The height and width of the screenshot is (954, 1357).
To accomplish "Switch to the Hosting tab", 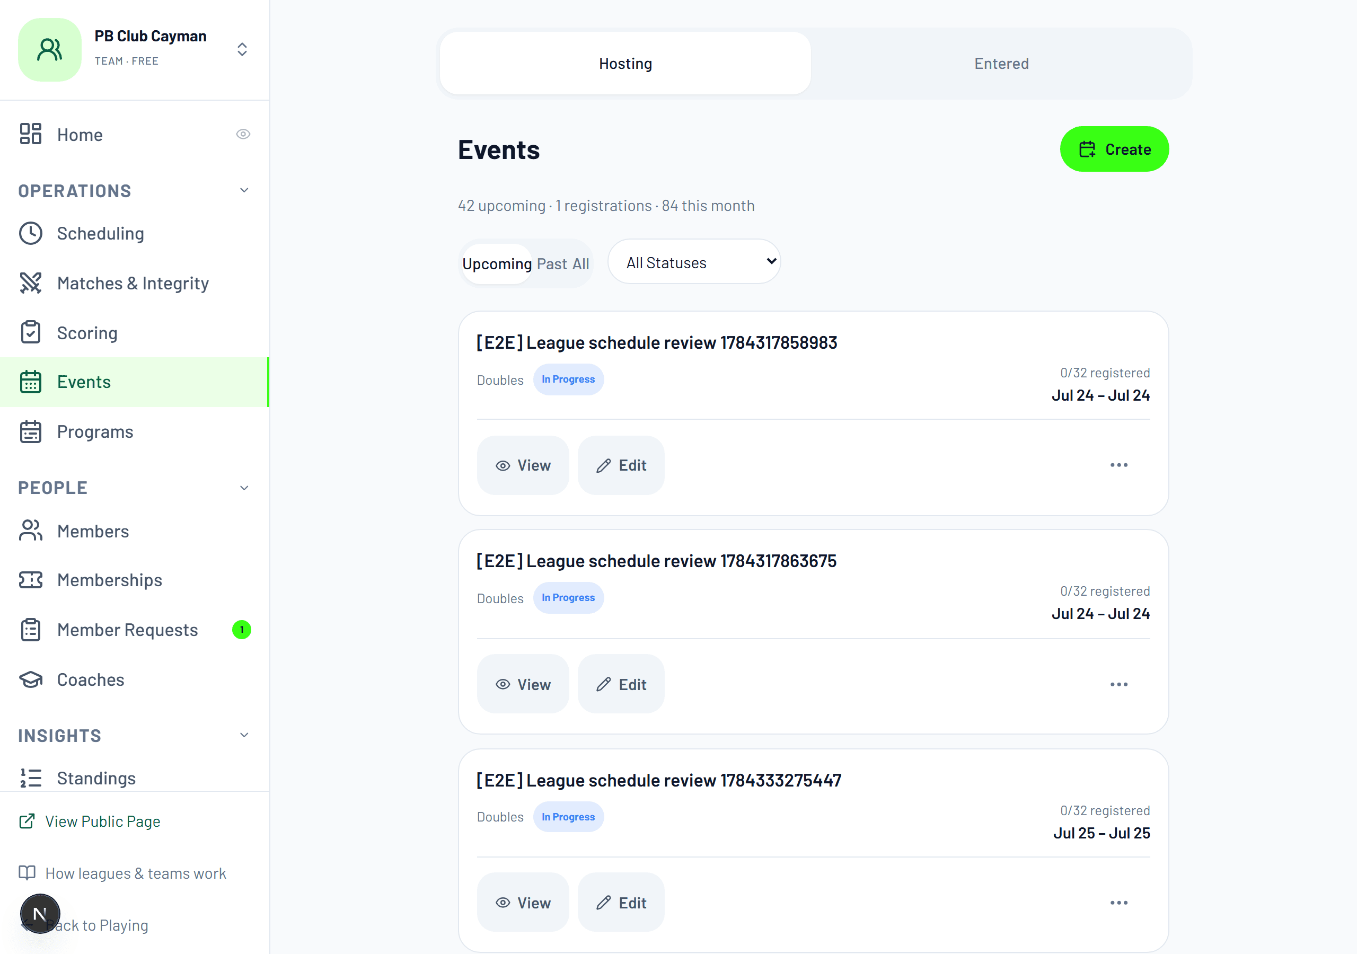I will click(x=625, y=63).
